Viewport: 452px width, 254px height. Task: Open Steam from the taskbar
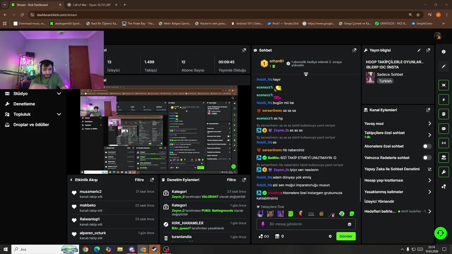pos(155,249)
